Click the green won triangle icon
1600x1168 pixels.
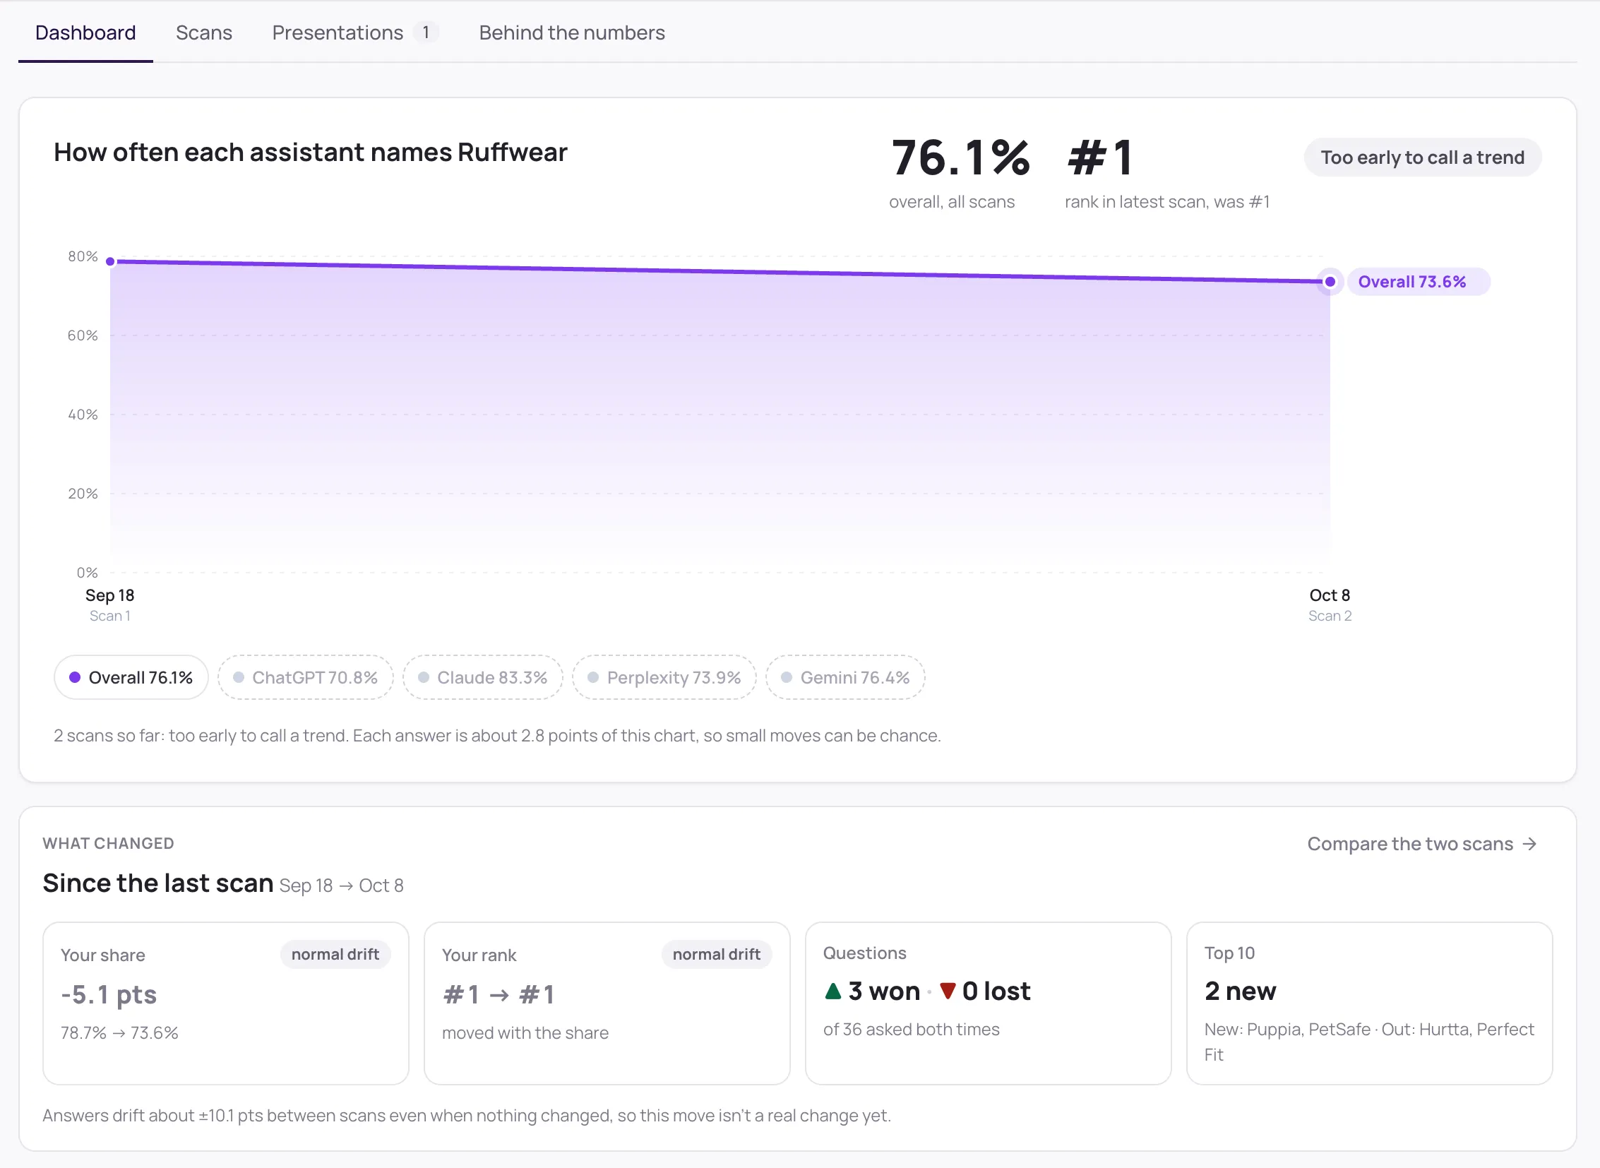(x=833, y=991)
